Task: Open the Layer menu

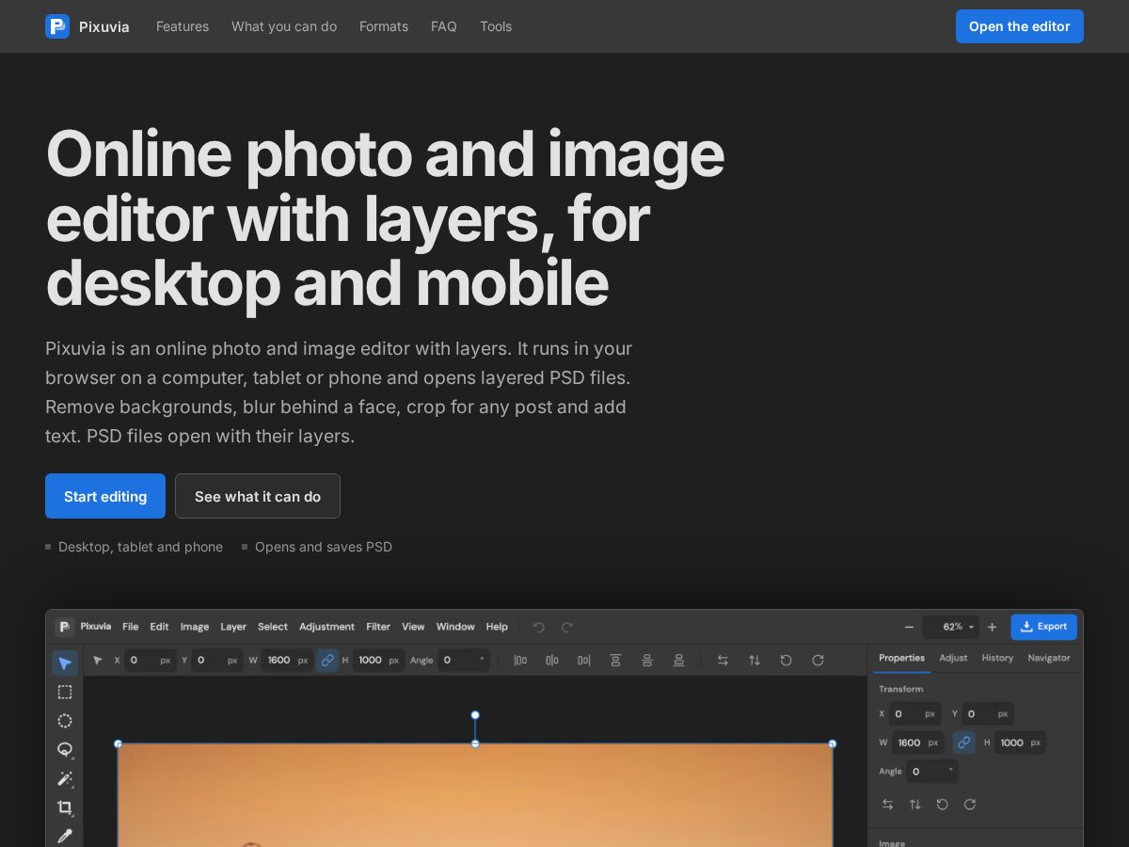Action: click(x=233, y=627)
